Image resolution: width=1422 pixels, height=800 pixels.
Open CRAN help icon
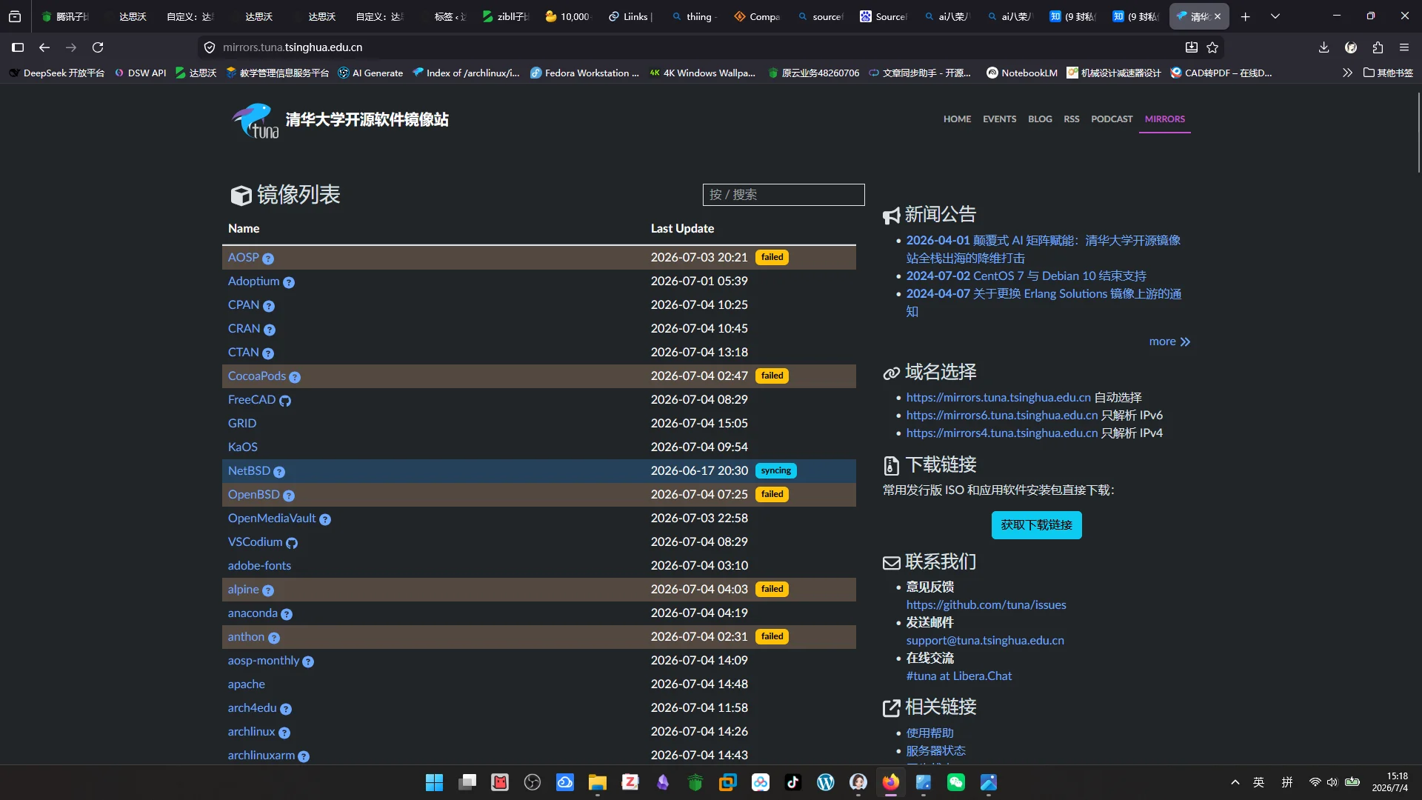click(270, 330)
